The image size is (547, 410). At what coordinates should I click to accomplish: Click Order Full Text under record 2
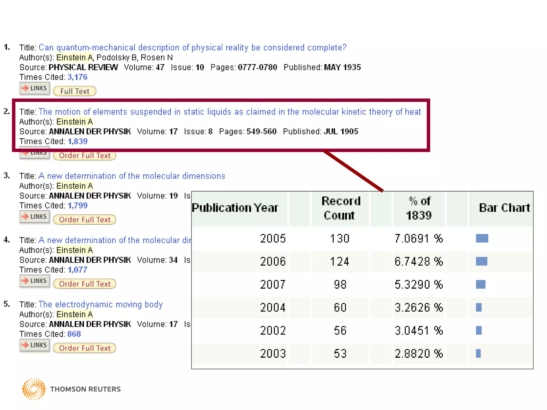pos(84,156)
